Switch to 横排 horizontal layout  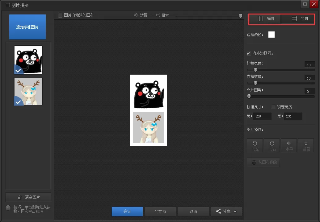266,18
